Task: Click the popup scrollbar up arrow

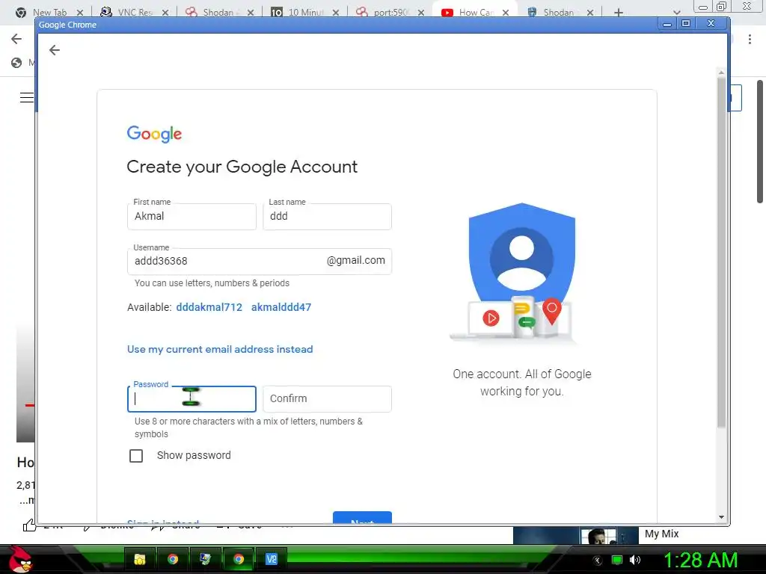Action: click(x=721, y=72)
